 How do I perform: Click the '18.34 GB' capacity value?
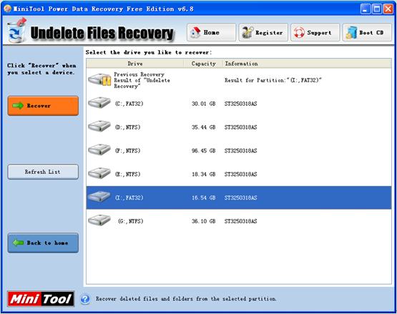pyautogui.click(x=204, y=175)
